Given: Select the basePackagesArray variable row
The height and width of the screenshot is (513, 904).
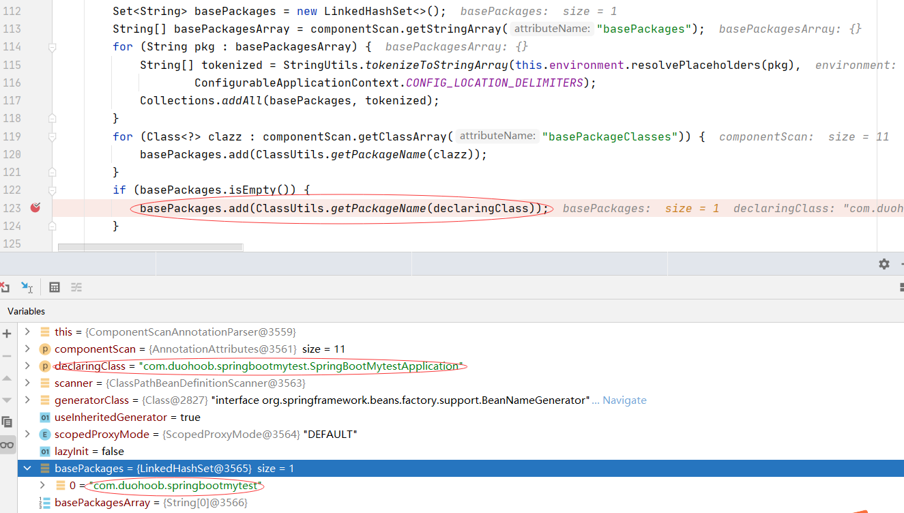Looking at the screenshot, I should pyautogui.click(x=461, y=503).
